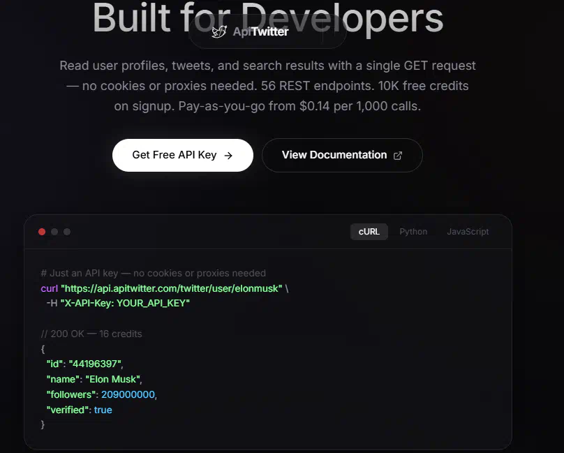Show the JavaScript code example tab
The height and width of the screenshot is (453, 564).
click(x=468, y=232)
